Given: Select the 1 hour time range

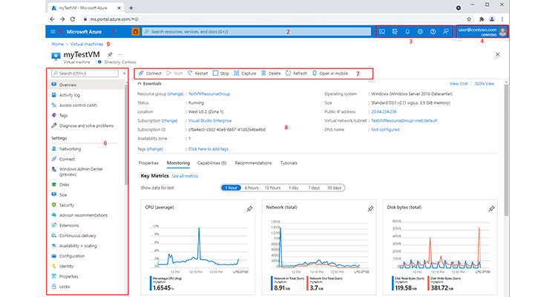Looking at the screenshot, I should [x=231, y=188].
